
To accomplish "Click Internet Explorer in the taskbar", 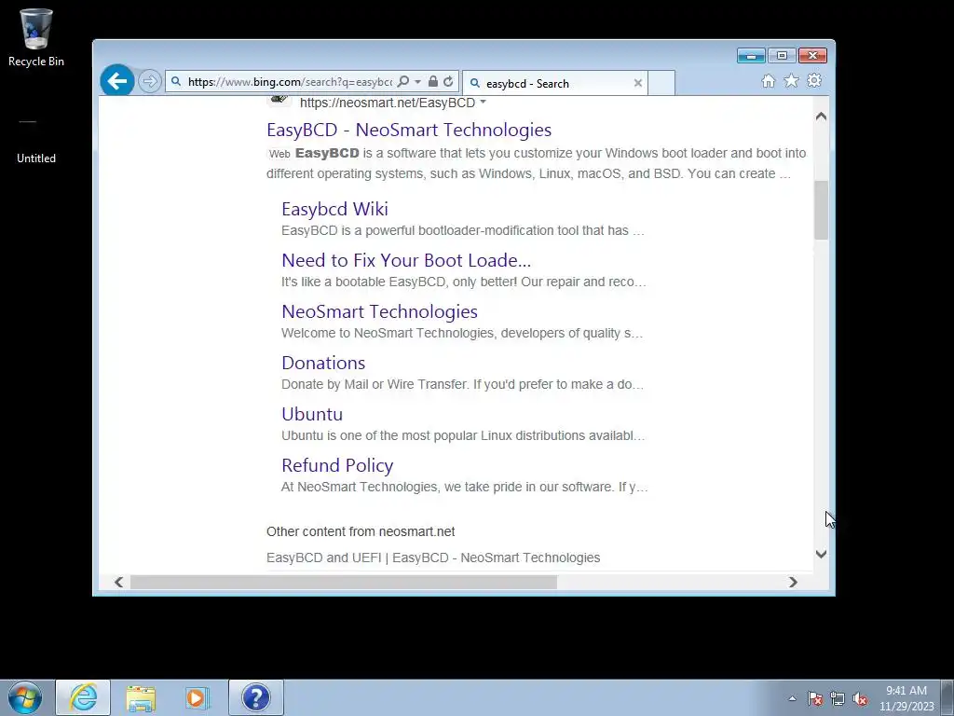I will coord(83,697).
